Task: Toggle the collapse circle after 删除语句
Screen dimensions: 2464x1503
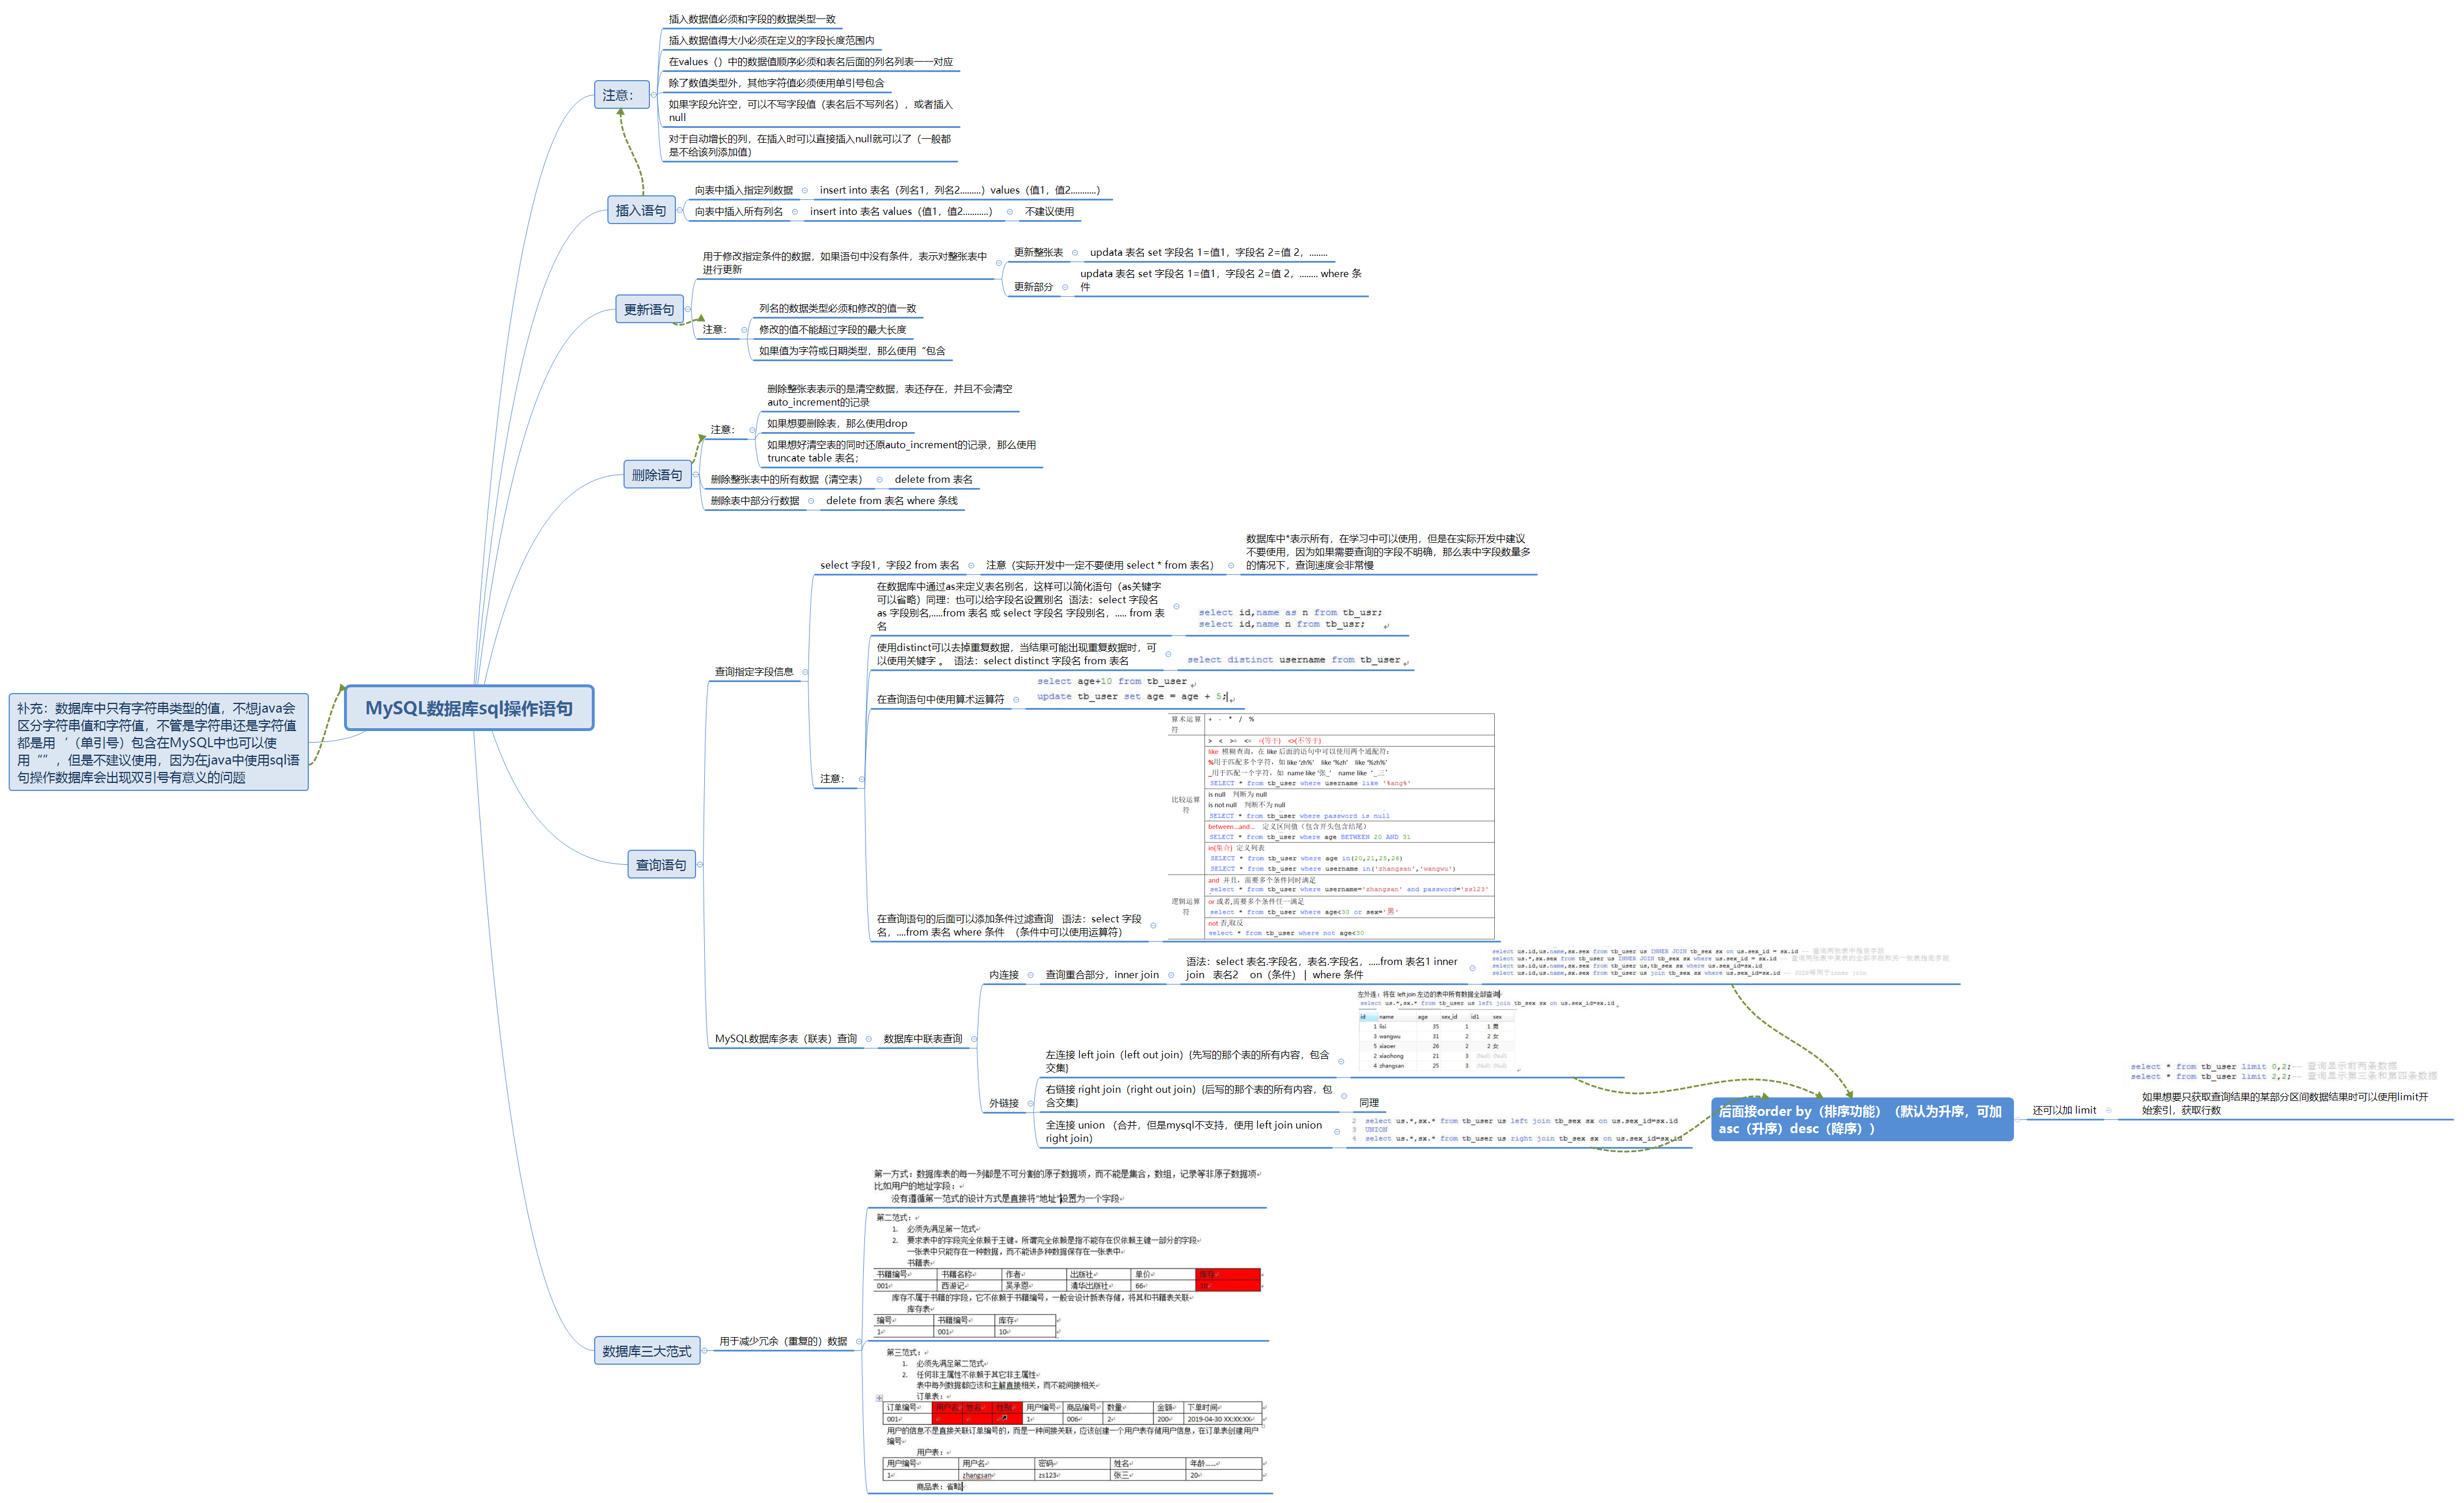Action: click(696, 475)
